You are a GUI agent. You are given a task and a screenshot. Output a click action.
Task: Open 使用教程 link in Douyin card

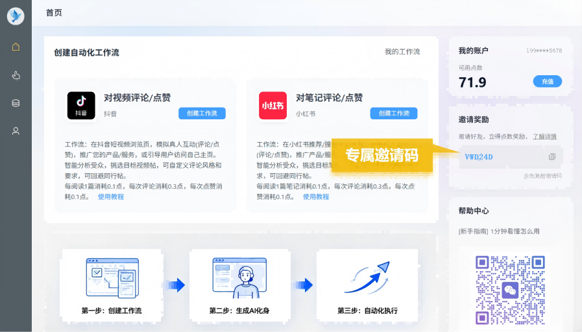coord(111,196)
